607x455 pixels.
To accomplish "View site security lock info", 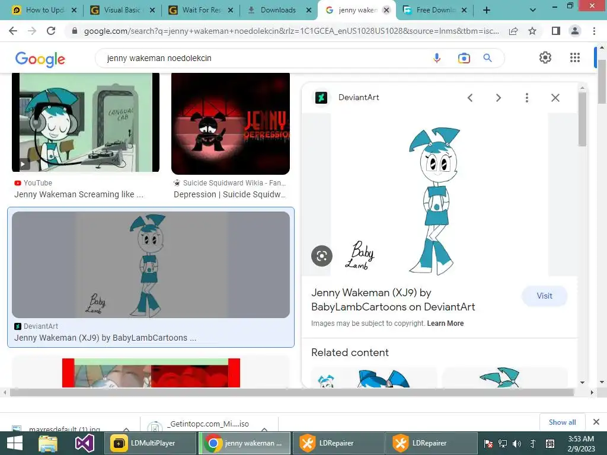I will [x=75, y=31].
